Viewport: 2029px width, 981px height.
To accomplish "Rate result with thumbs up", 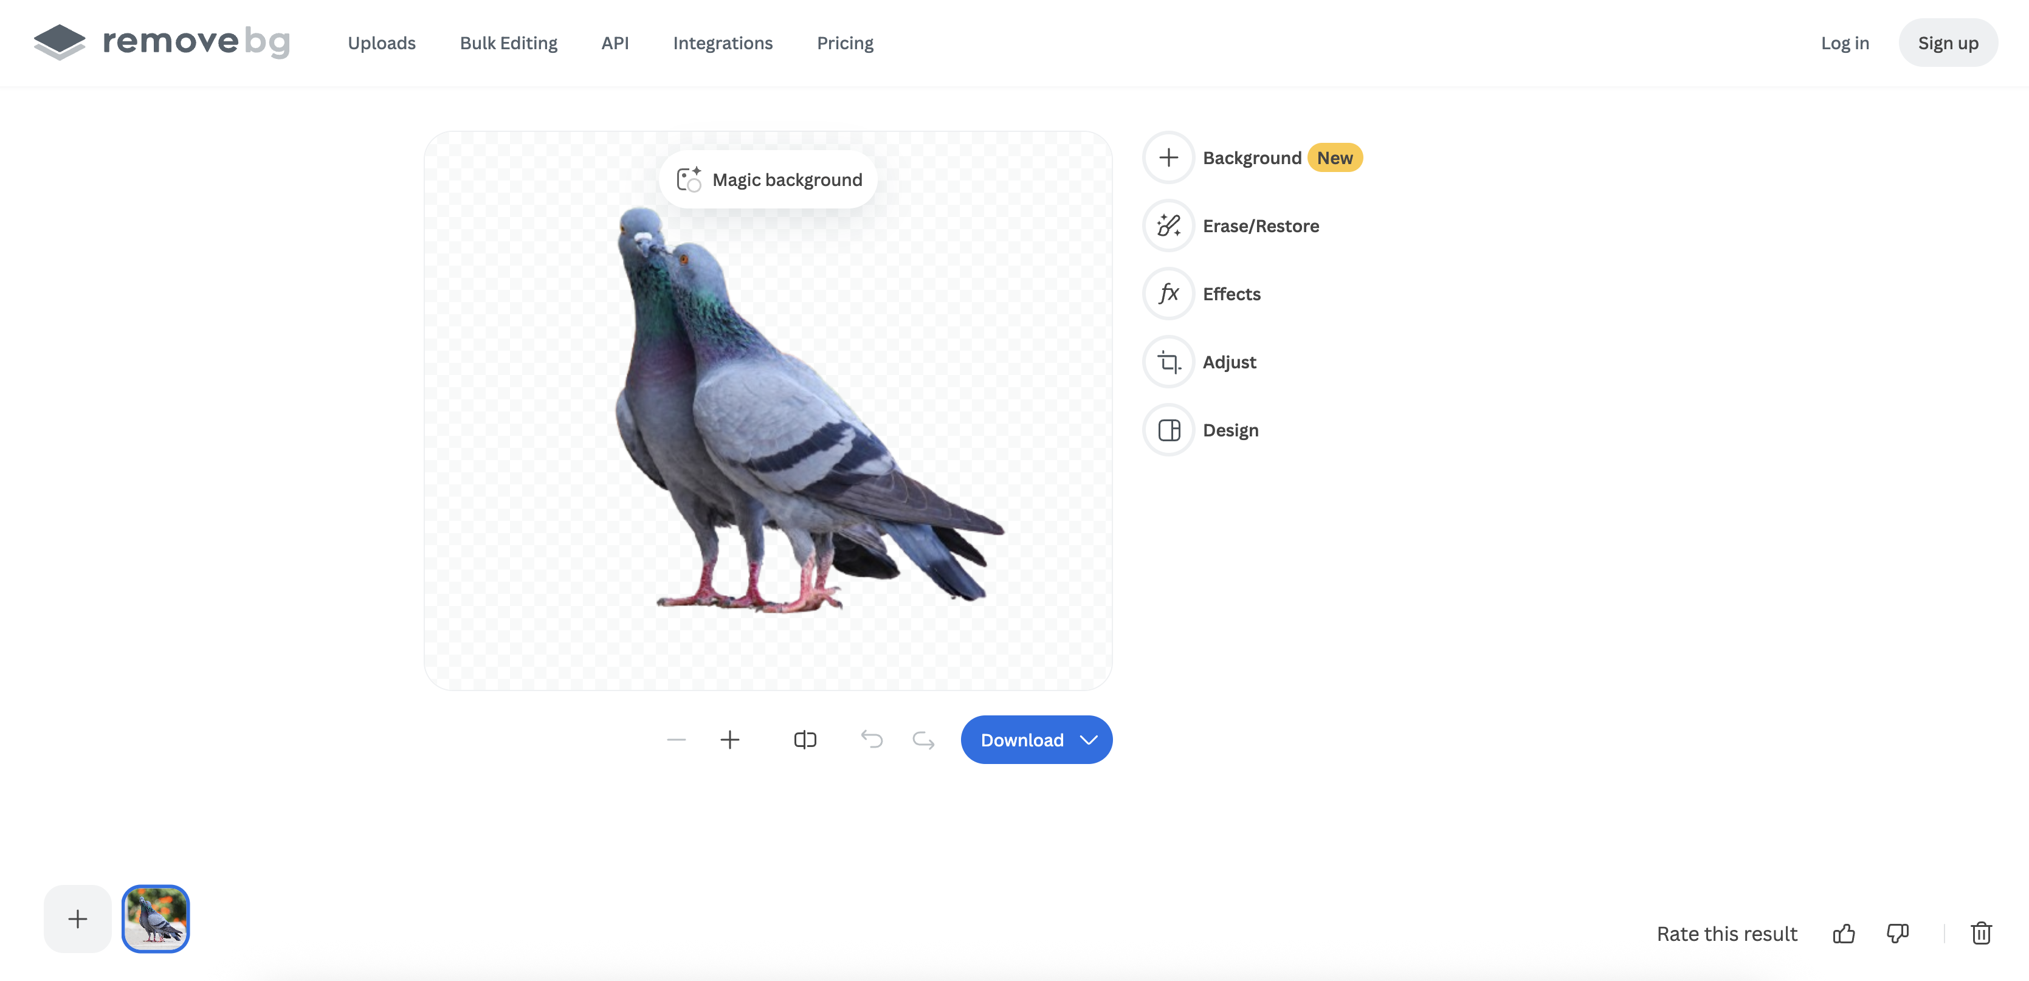I will pos(1843,934).
